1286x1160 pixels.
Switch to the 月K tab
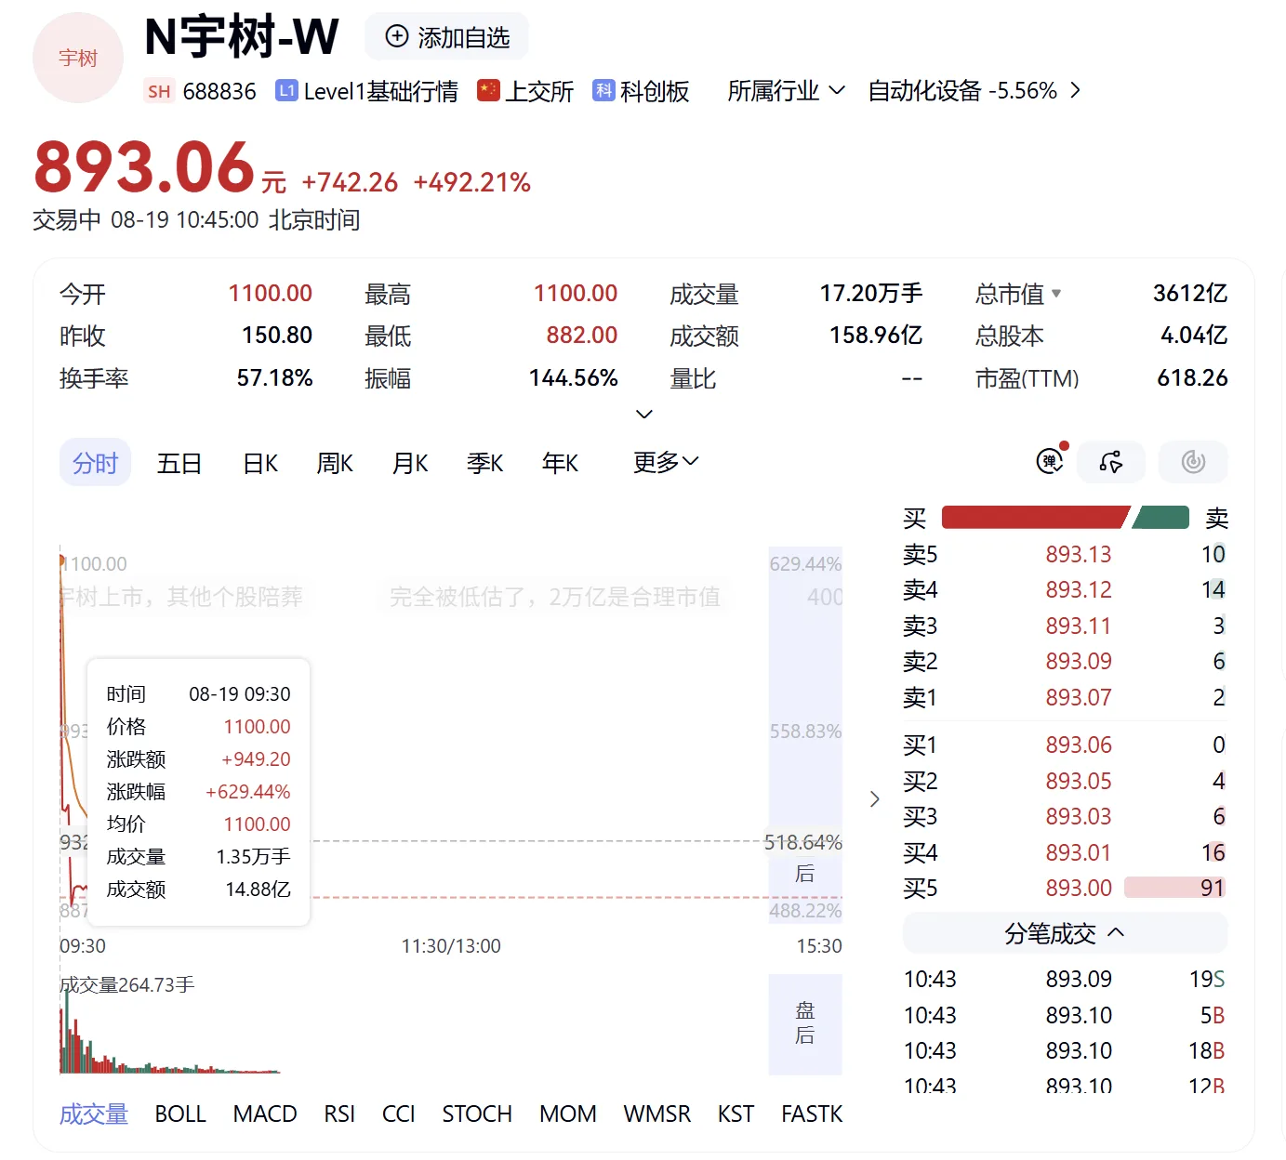pyautogui.click(x=410, y=463)
